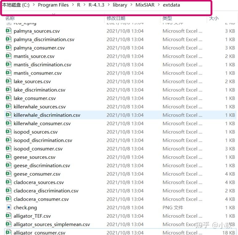This screenshot has width=238, height=235.
Task: Navigate to 本地磁盘 (C:) breadcrumb
Action: pos(16,5)
